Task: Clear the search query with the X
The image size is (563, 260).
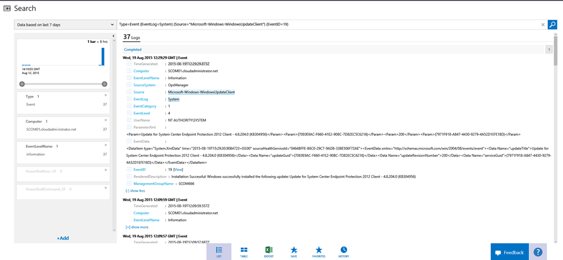Action: pos(543,25)
